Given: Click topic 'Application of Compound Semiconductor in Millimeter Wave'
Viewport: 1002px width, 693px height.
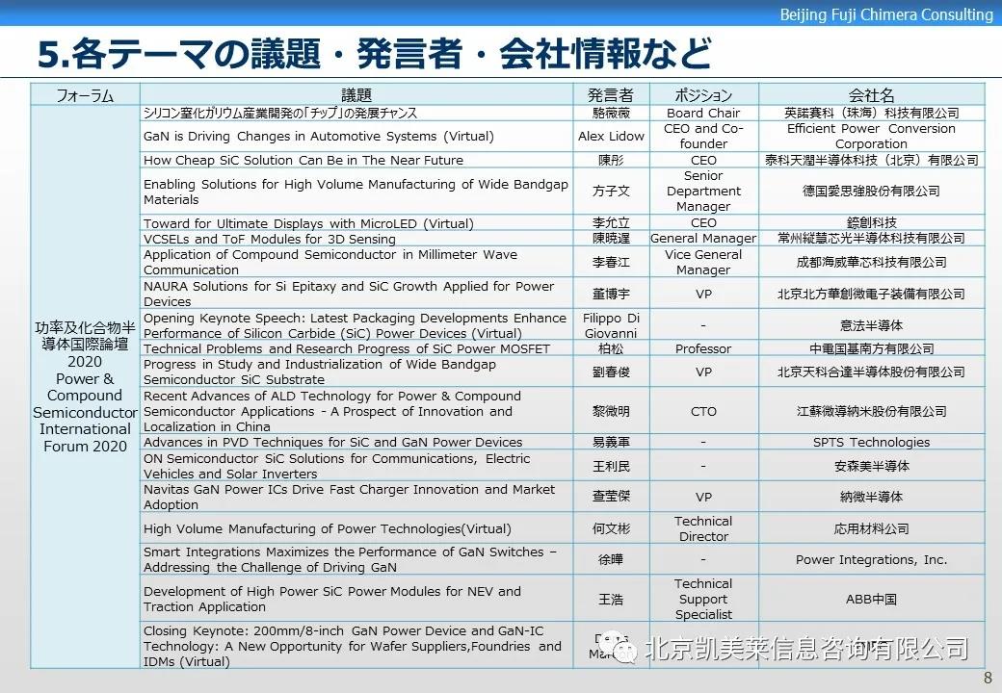Looking at the screenshot, I should click(x=330, y=262).
